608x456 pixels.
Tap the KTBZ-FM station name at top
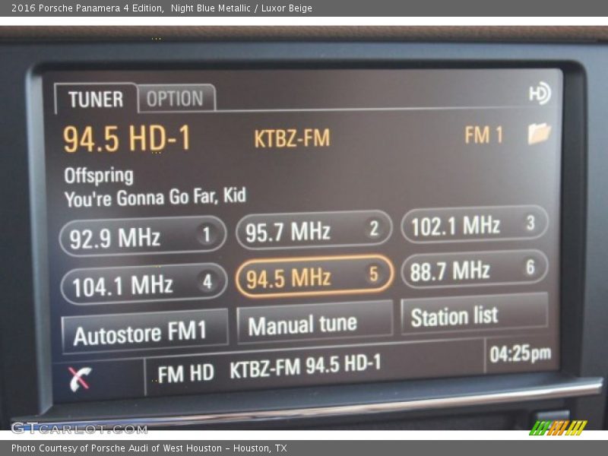292,138
